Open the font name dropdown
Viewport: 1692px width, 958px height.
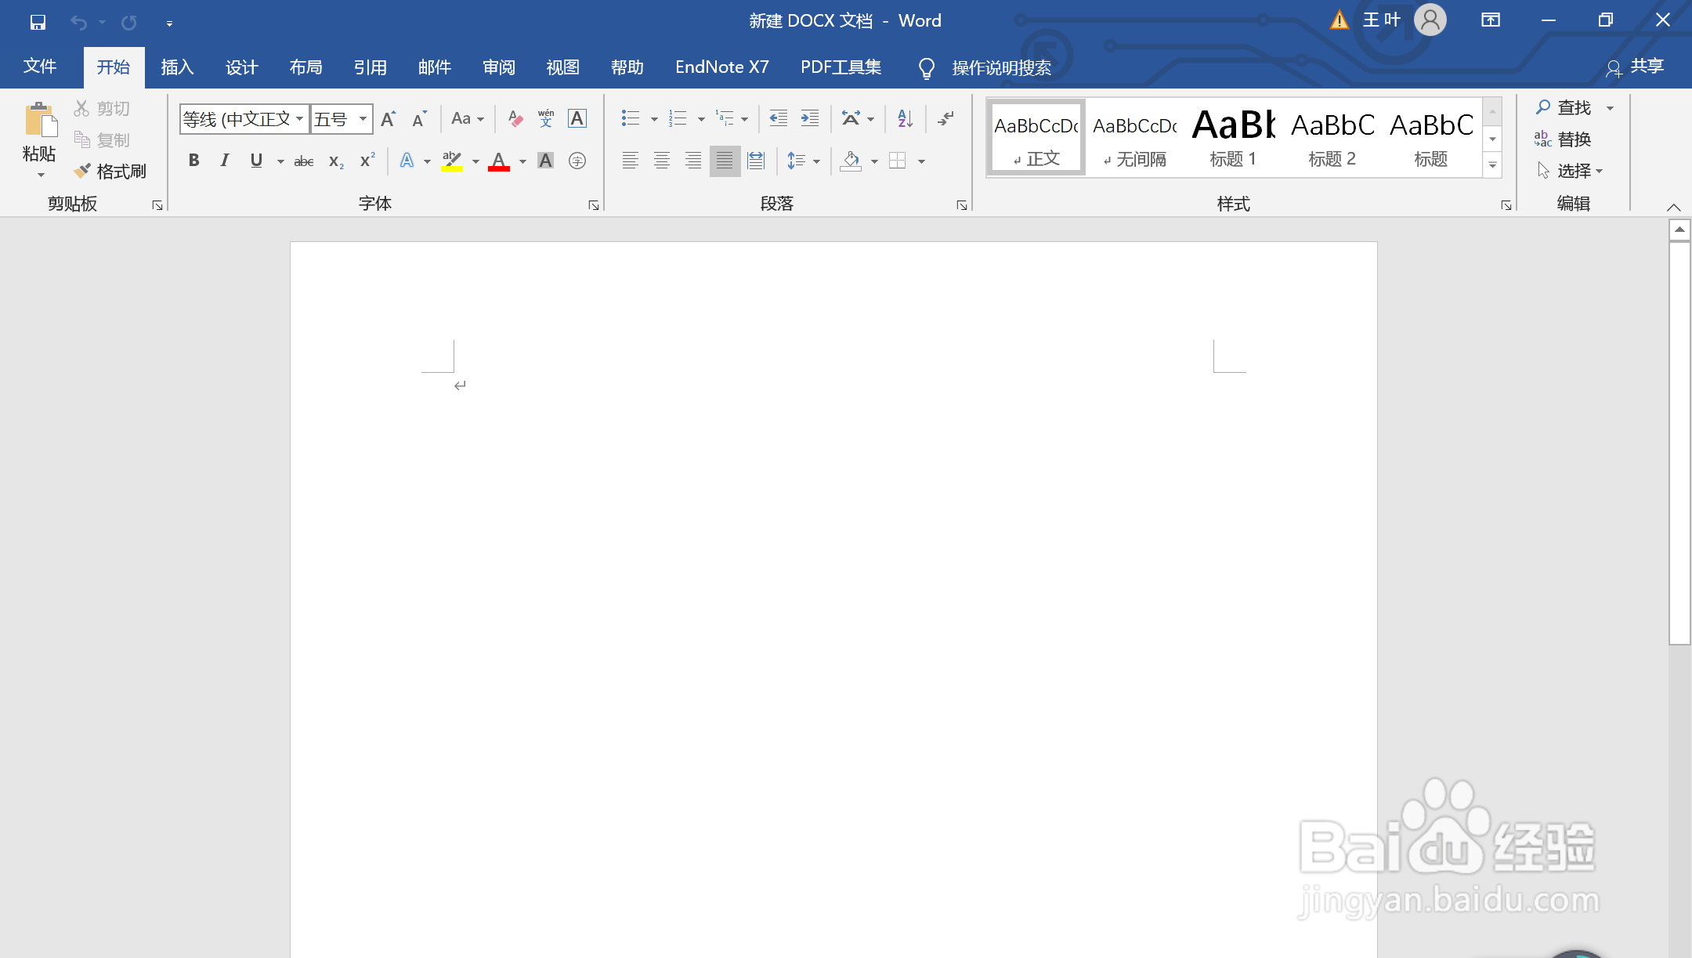[299, 119]
